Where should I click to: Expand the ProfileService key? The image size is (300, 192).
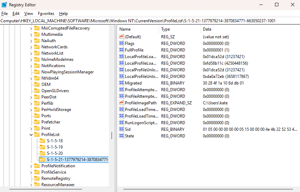pos(31,172)
